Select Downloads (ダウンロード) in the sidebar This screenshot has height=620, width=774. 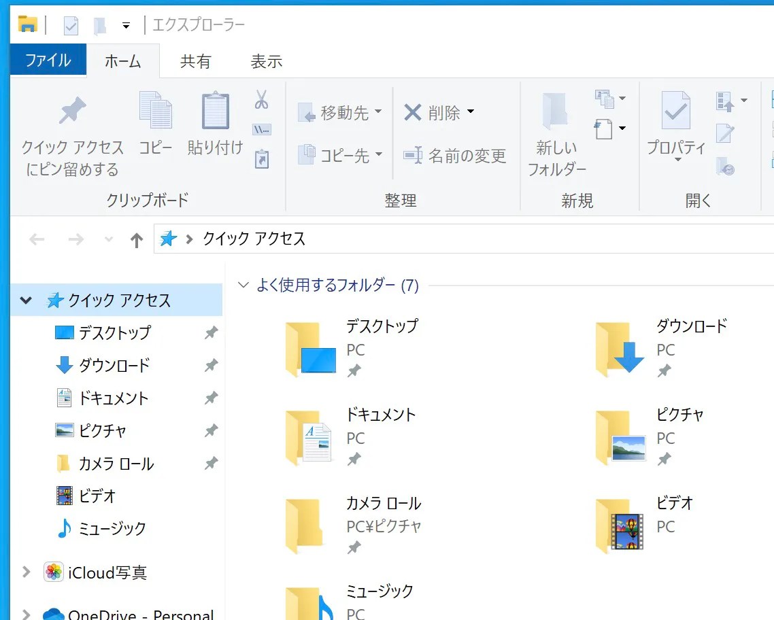pyautogui.click(x=114, y=366)
